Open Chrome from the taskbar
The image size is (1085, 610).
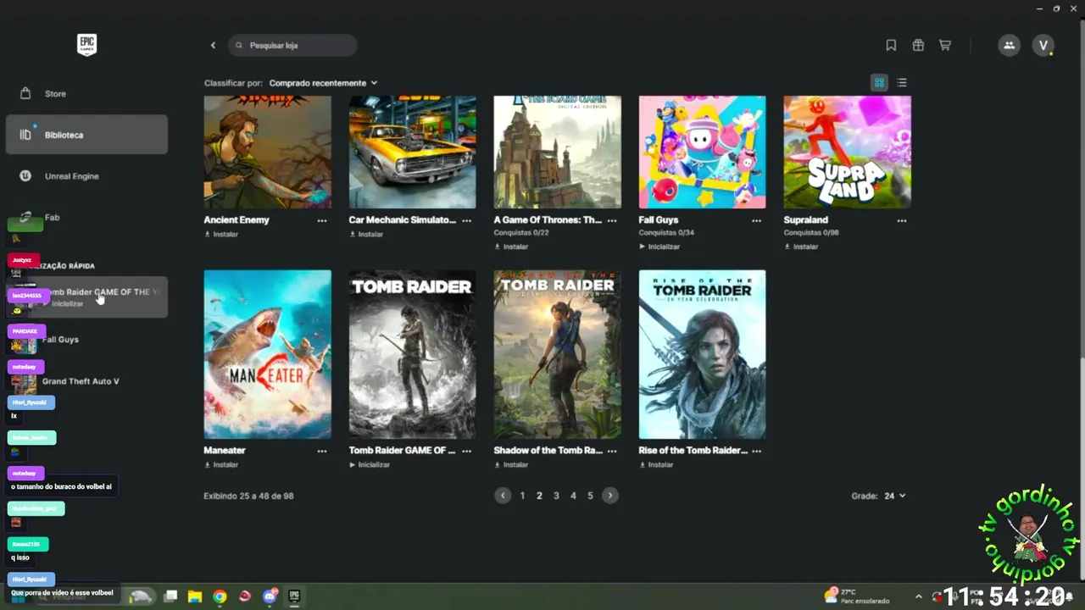pos(220,596)
